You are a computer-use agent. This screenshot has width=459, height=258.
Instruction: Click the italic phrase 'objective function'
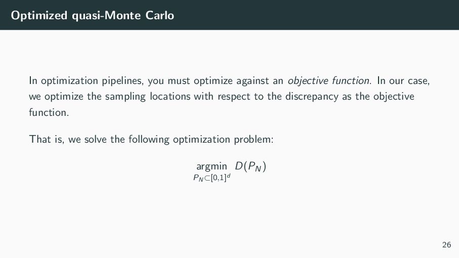pyautogui.click(x=328, y=80)
